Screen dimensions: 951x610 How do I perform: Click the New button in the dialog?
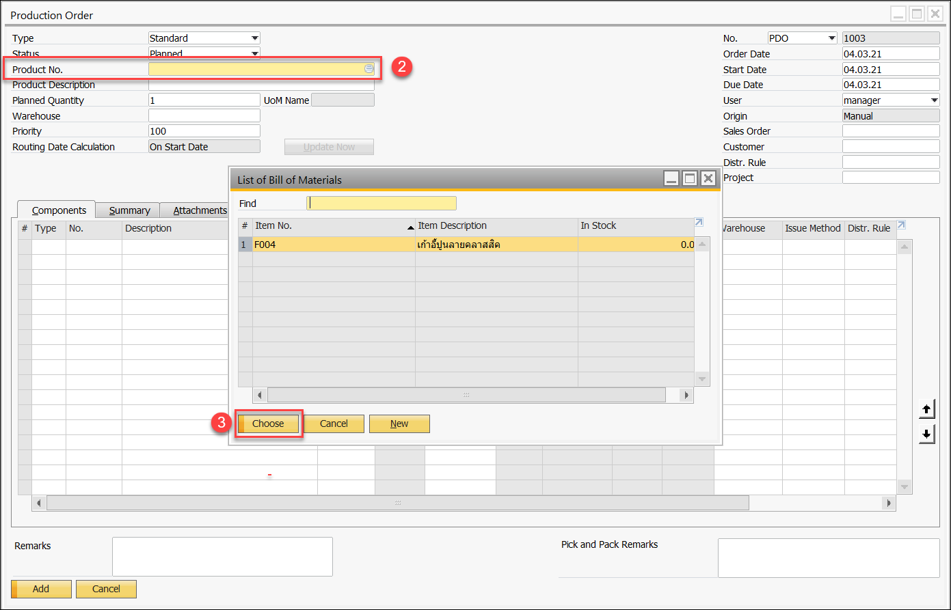coord(399,424)
